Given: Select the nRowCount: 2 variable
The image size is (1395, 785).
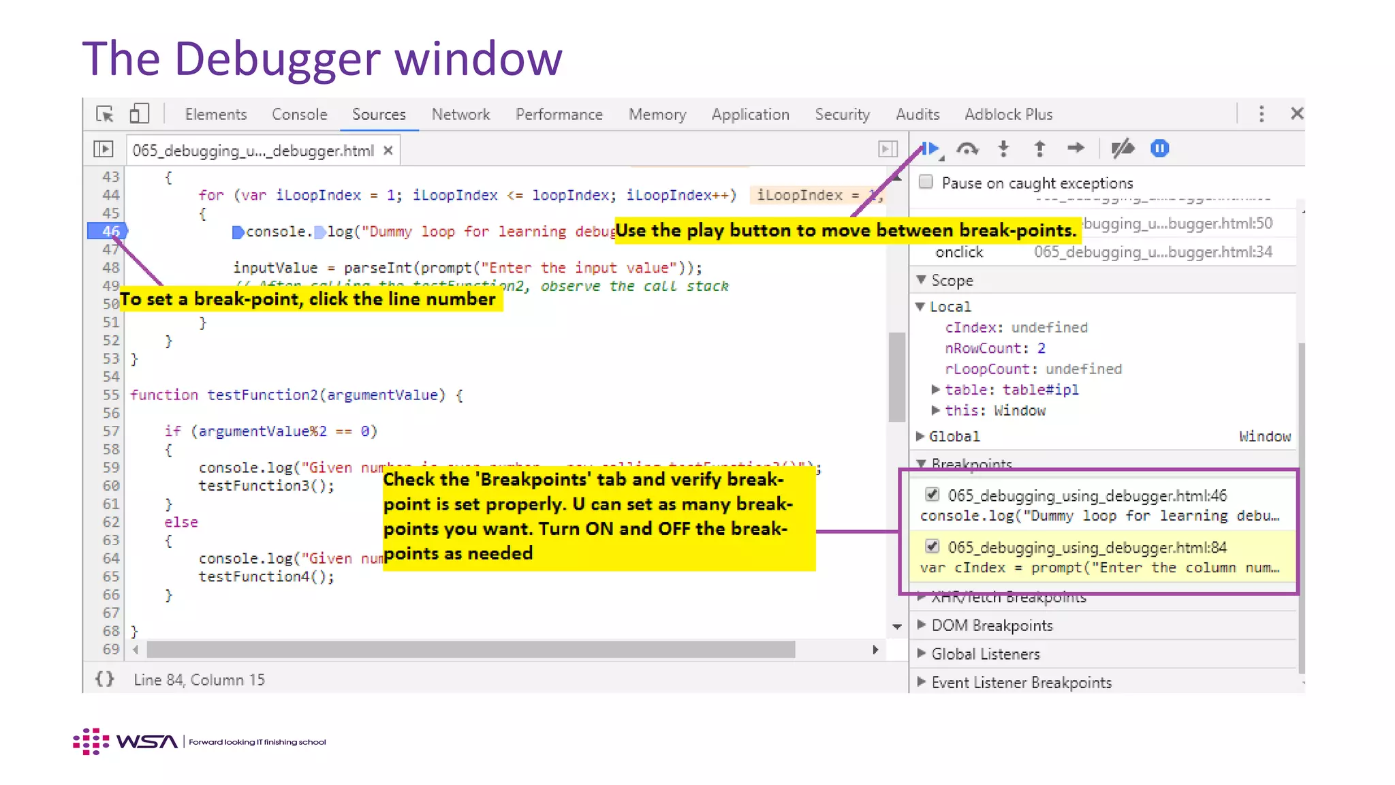Looking at the screenshot, I should (995, 348).
